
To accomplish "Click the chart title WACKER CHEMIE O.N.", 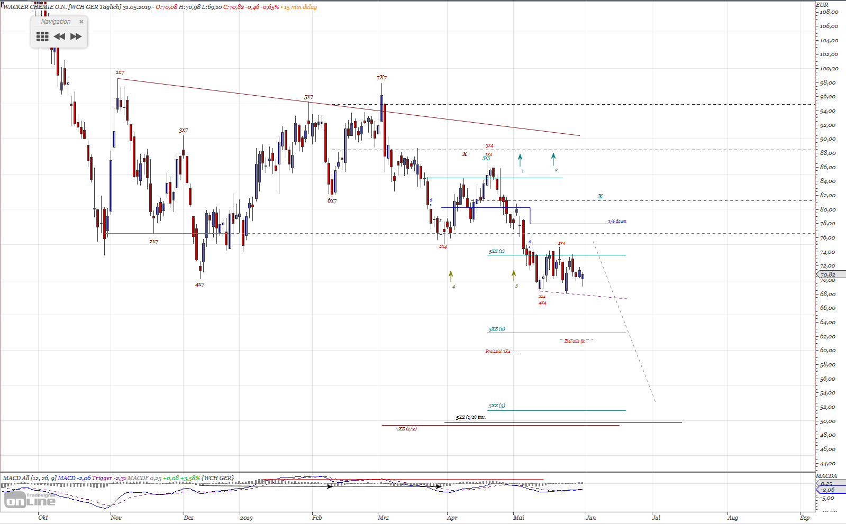I will tap(35, 7).
